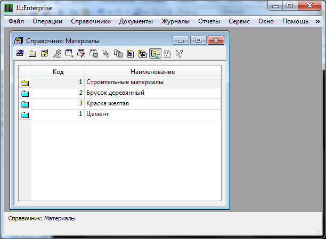
Task: Open the Отчеты menu
Action: tap(209, 21)
